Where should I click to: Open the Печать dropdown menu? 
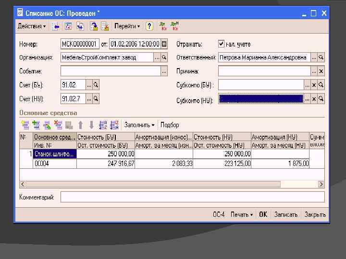(x=242, y=214)
